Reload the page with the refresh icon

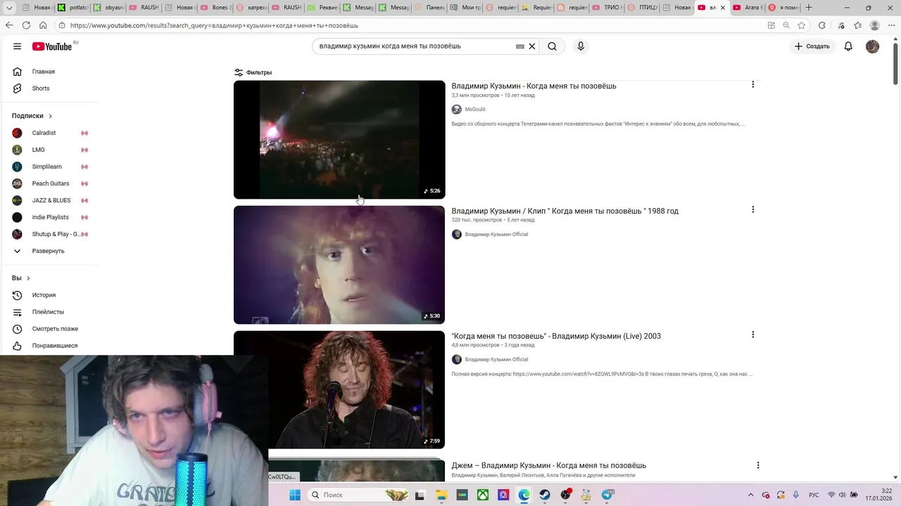pyautogui.click(x=26, y=25)
